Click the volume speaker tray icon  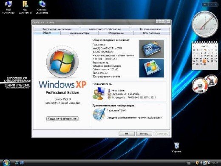[x=201, y=163]
